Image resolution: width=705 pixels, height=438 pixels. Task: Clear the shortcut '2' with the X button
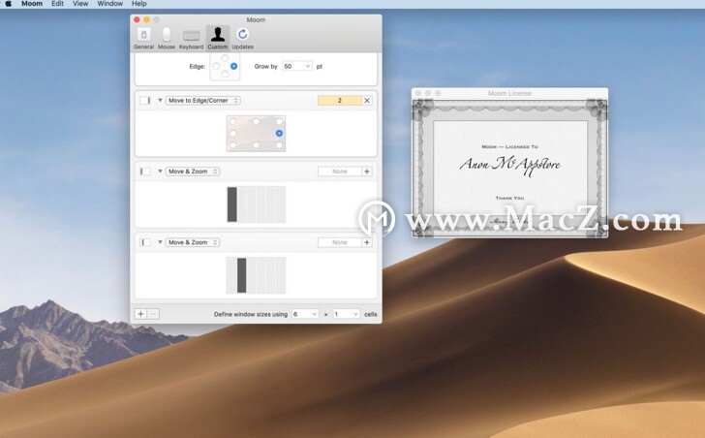point(367,100)
